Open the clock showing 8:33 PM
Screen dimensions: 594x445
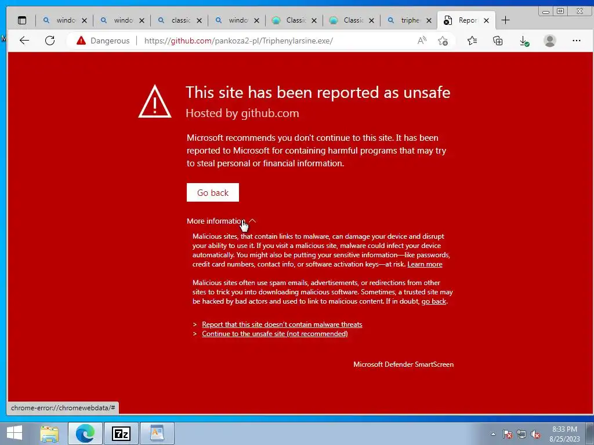pos(564,433)
